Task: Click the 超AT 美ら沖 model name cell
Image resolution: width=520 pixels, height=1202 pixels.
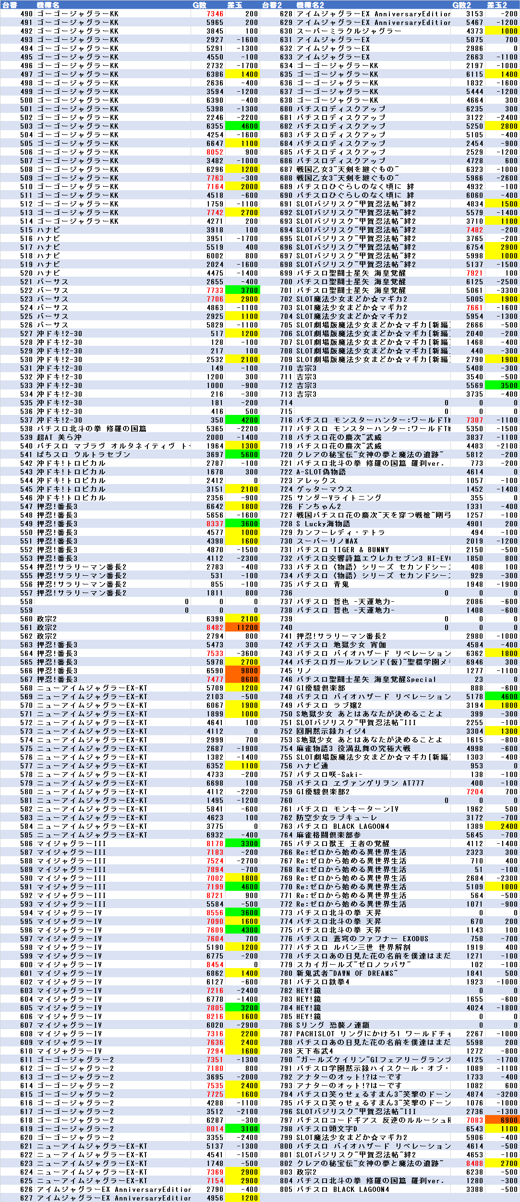Action: [x=112, y=437]
